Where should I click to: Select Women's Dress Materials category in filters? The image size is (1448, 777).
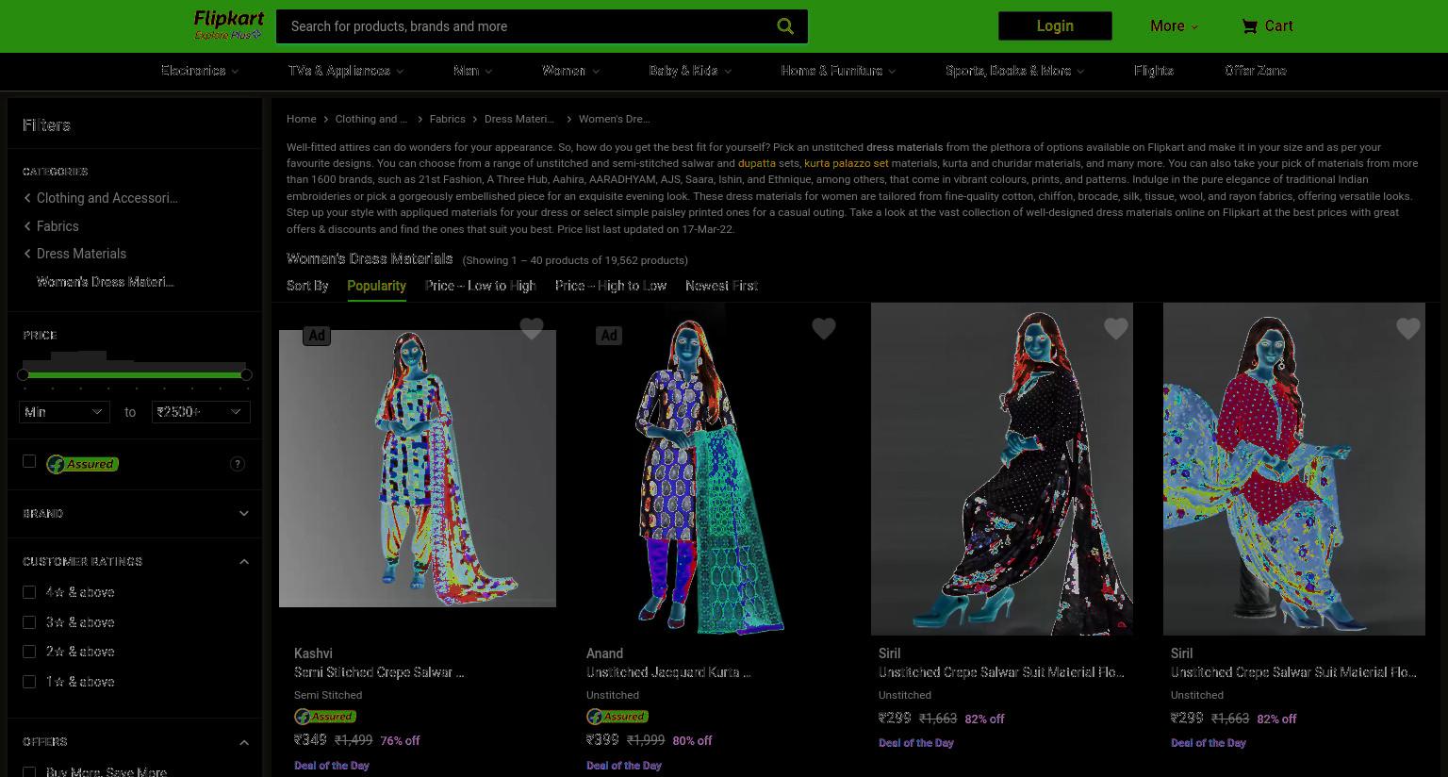[105, 282]
